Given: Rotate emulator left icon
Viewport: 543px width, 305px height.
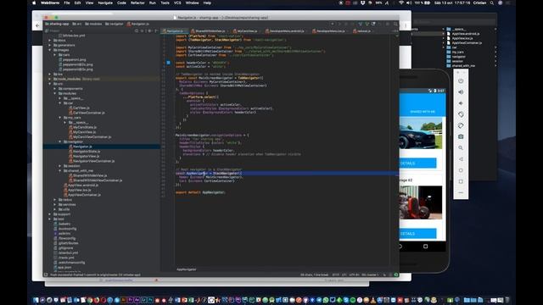Looking at the screenshot, I should click(461, 114).
